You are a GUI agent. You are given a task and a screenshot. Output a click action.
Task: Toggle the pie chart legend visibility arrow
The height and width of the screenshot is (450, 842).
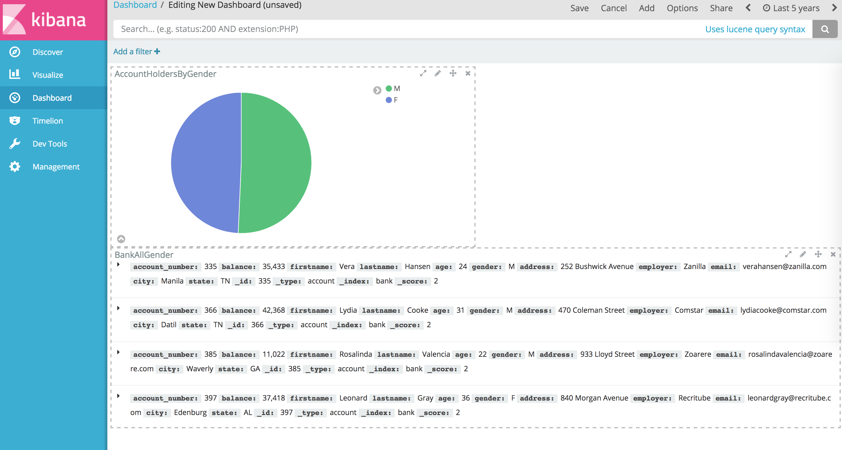pyautogui.click(x=377, y=90)
